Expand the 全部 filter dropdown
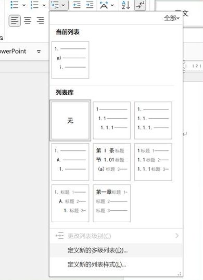 click(172, 18)
